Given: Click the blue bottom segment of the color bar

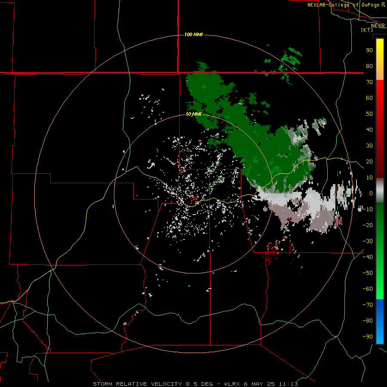Looking at the screenshot, I should click(380, 322).
